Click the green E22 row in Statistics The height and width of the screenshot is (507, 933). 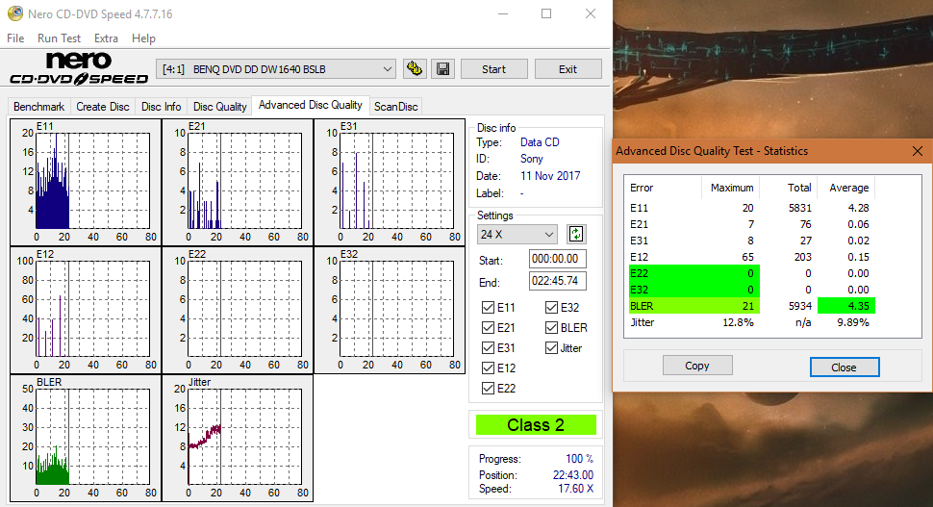693,273
